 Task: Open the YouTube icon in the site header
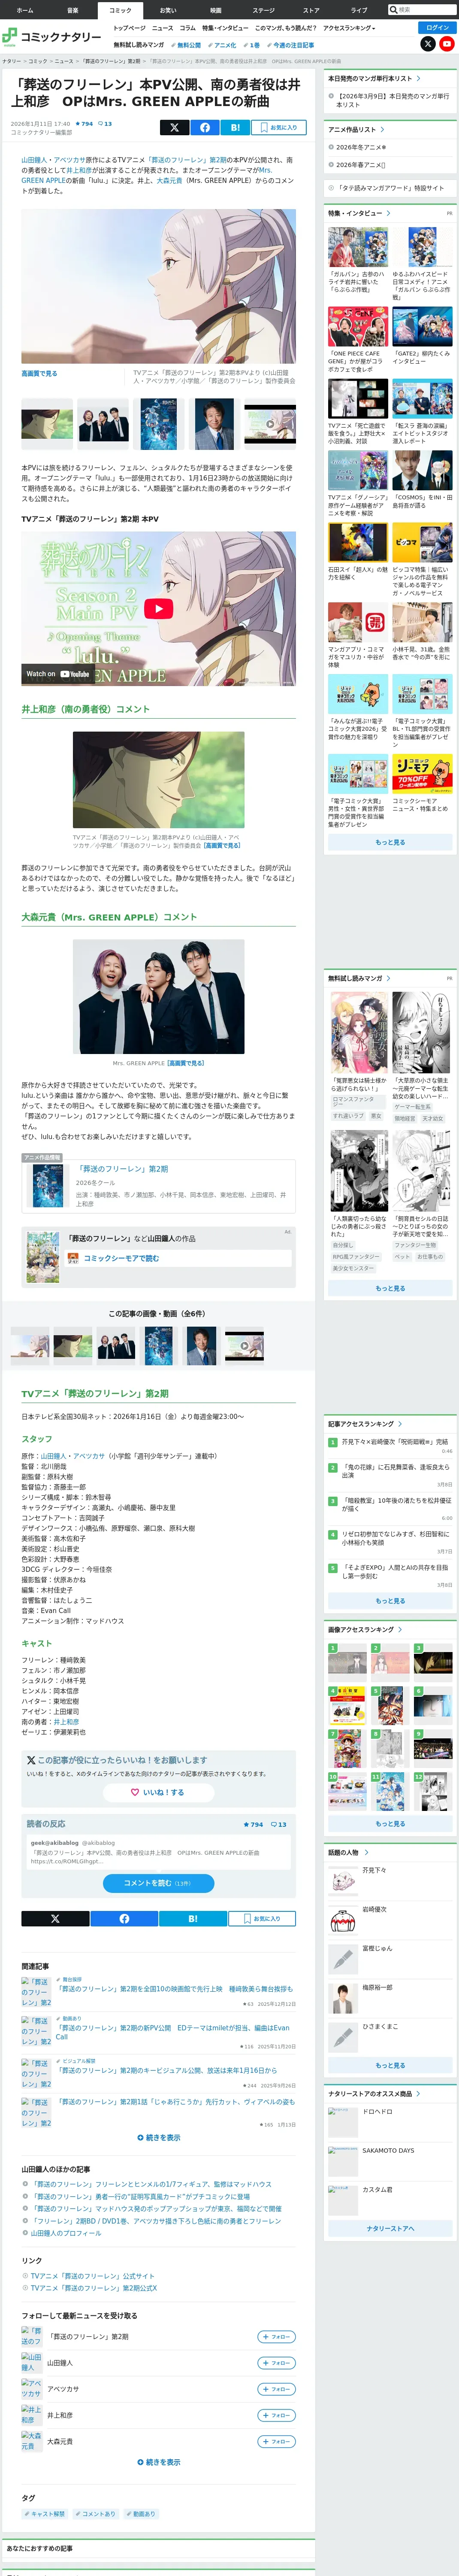pyautogui.click(x=447, y=44)
